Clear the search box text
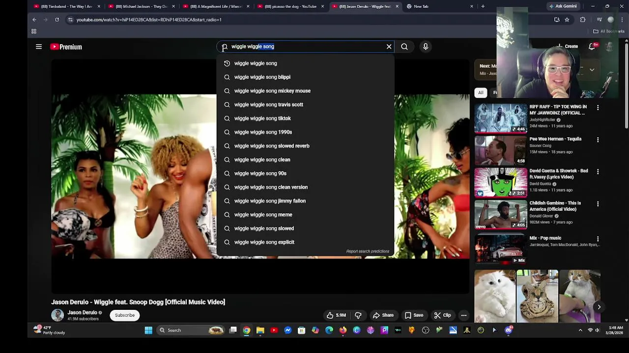Viewport: 629px width, 353px height. (389, 47)
